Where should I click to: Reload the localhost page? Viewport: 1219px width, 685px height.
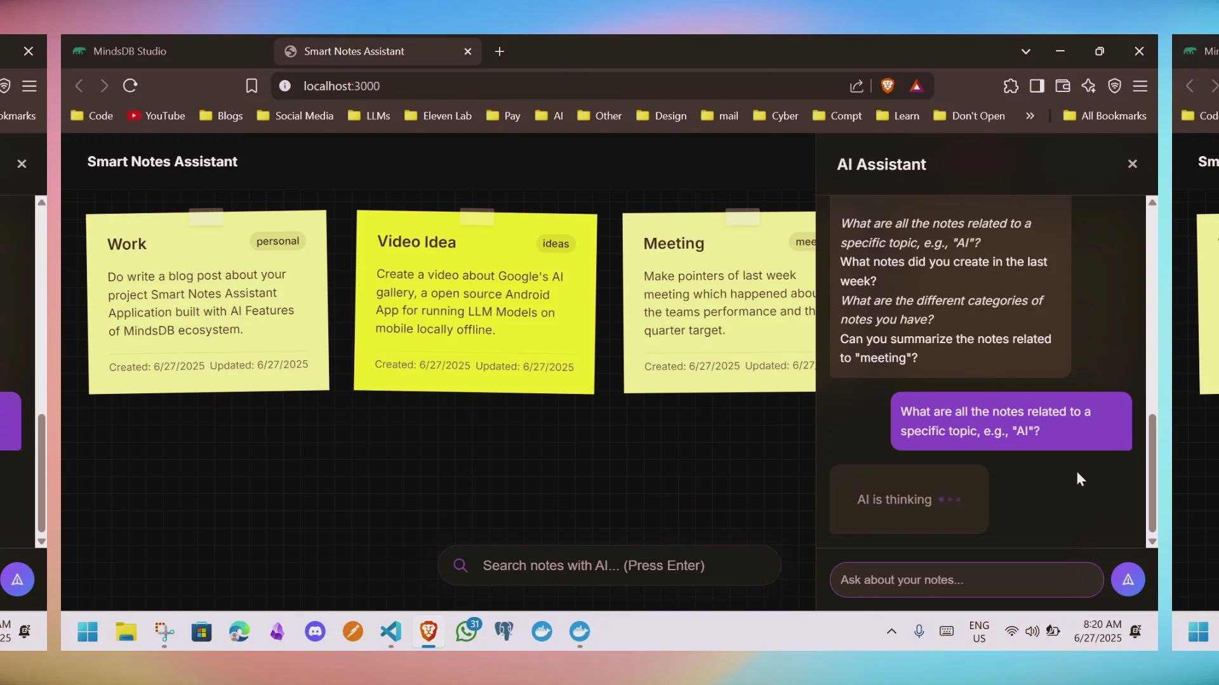coord(130,86)
